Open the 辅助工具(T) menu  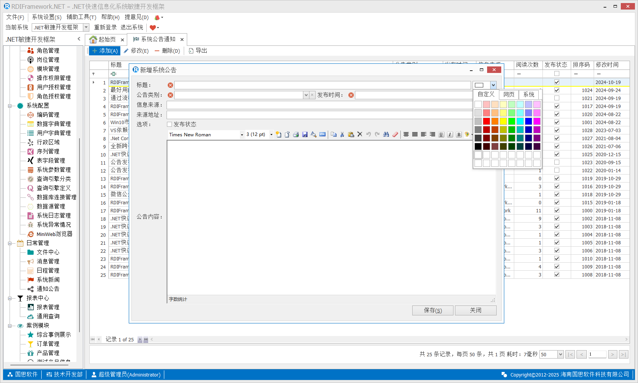(x=81, y=17)
